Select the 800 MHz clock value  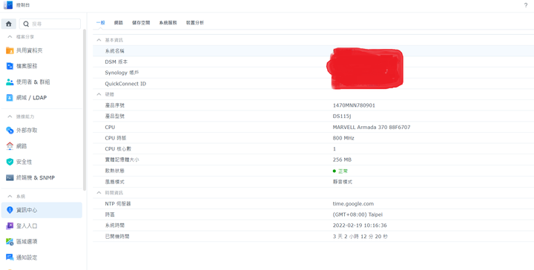coord(343,138)
